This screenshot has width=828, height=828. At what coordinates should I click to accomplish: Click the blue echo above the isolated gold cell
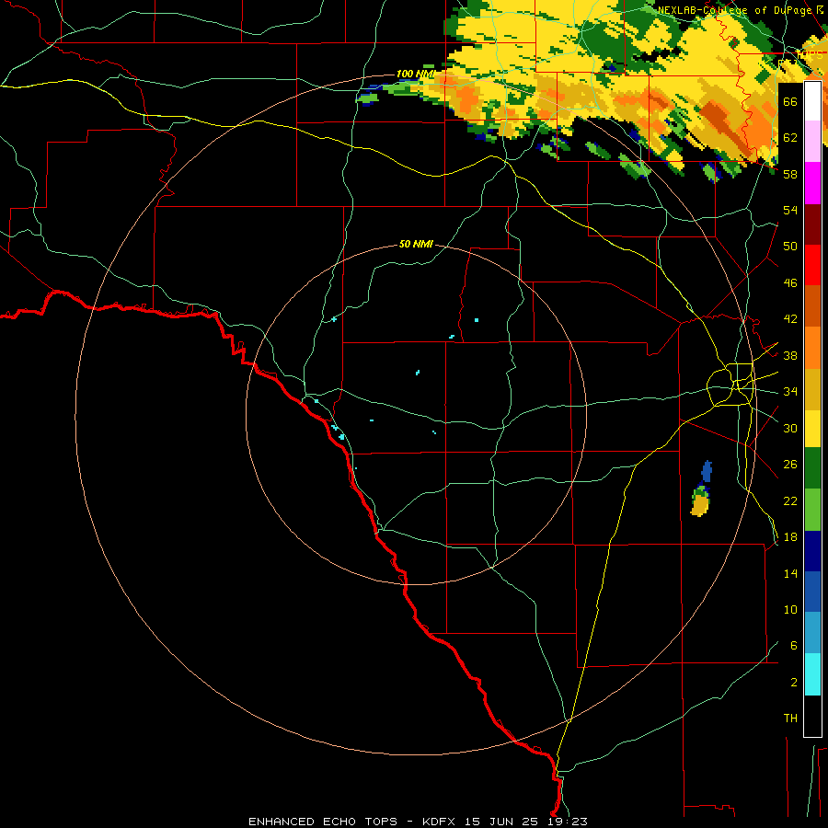tap(707, 471)
